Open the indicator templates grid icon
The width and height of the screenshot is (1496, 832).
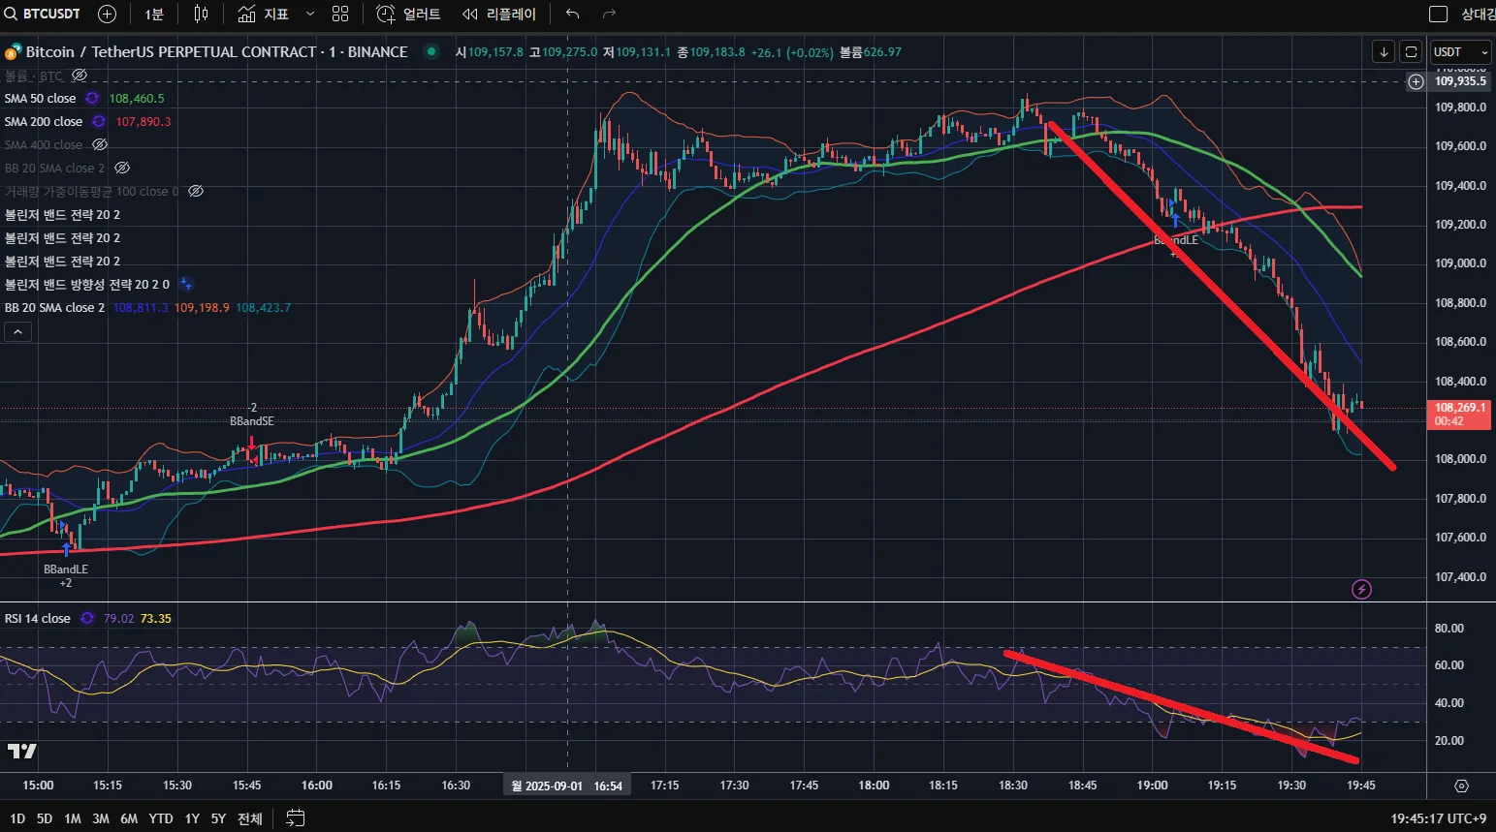click(340, 14)
